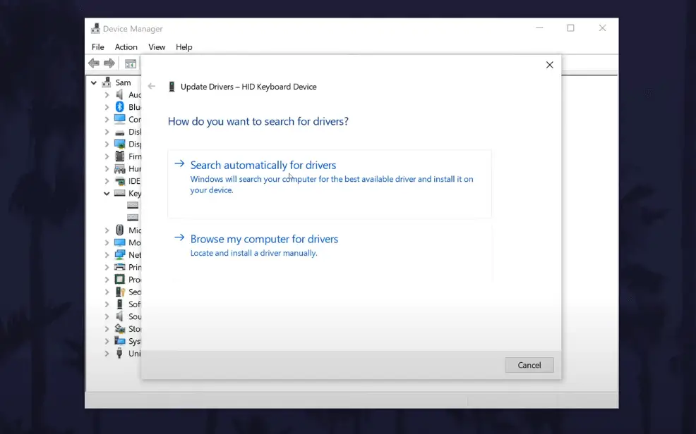Select the Mice category icon
The image size is (696, 434).
[119, 230]
